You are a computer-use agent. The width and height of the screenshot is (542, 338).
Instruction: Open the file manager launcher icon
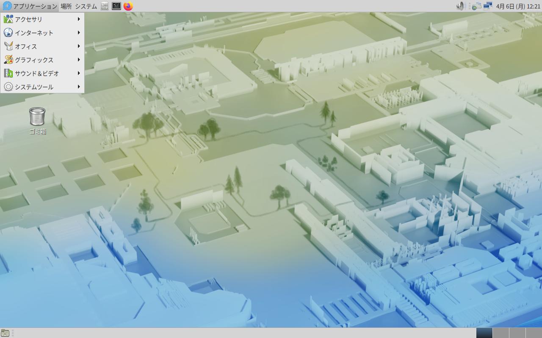pos(105,6)
